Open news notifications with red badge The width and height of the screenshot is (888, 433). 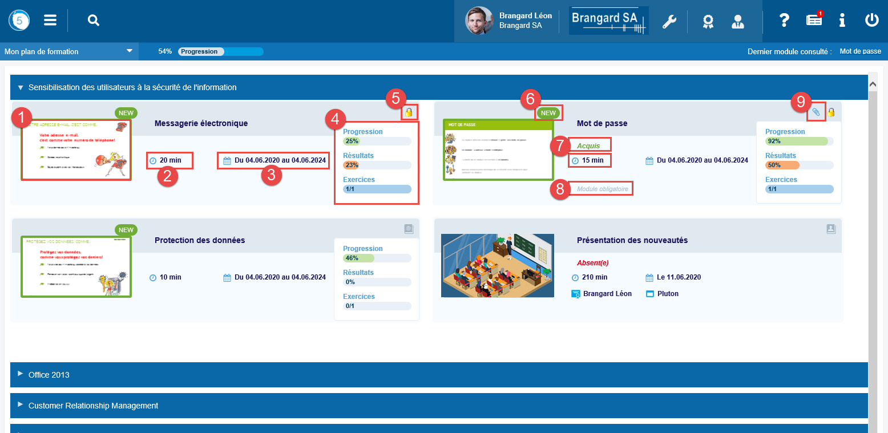(x=814, y=20)
